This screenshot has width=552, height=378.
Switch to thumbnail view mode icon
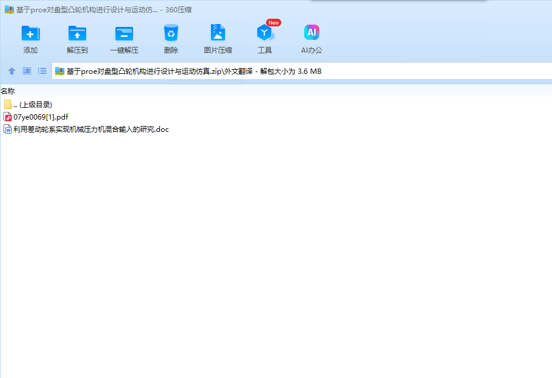coord(27,71)
